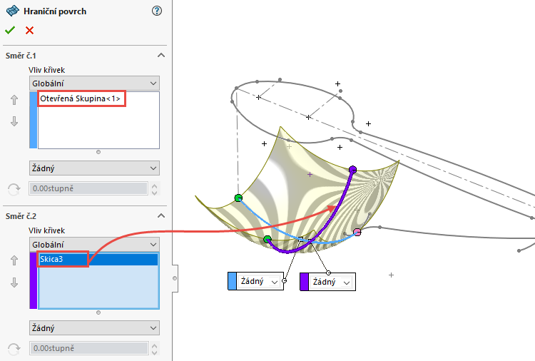The width and height of the screenshot is (535, 361).
Task: Move curve down in Směr č.2
Action: click(14, 283)
